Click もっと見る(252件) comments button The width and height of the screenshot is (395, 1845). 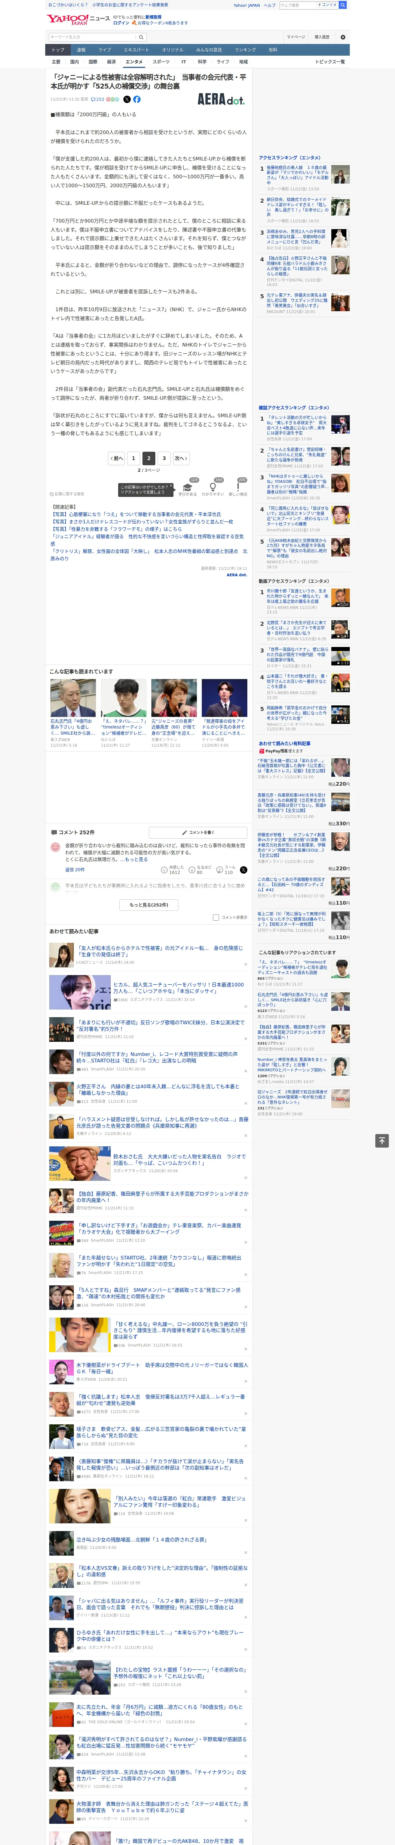[149, 905]
